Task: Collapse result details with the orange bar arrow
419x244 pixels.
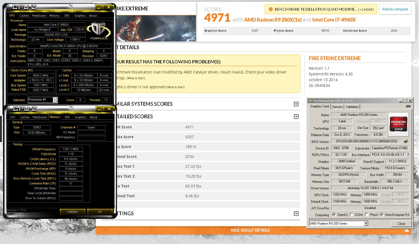Action: (407, 231)
